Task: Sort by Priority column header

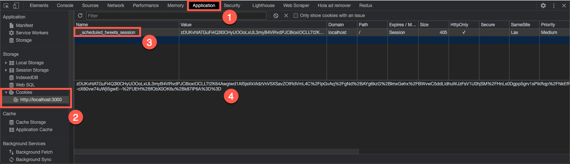Action: (555, 24)
